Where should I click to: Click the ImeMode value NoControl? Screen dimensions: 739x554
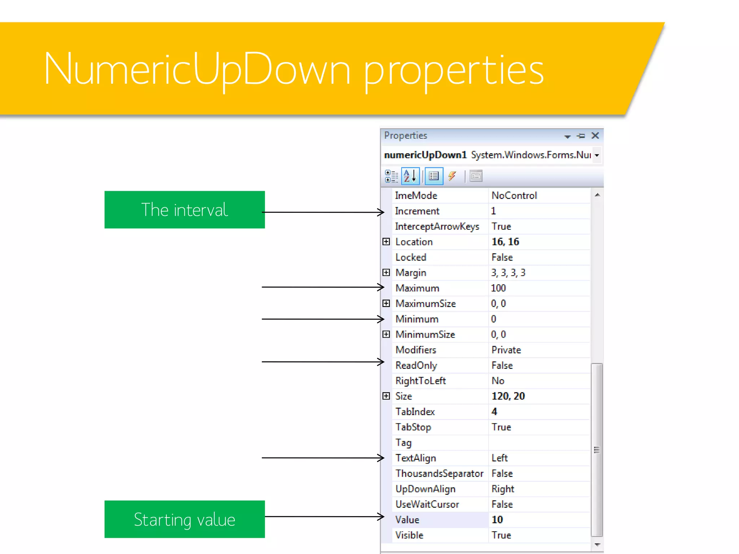(514, 195)
